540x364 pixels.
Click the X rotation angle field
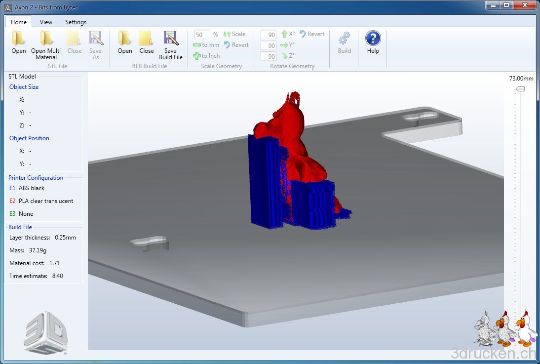click(x=269, y=35)
